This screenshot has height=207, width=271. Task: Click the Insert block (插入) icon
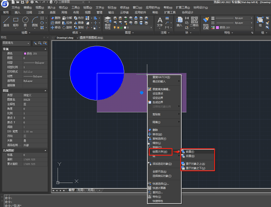tap(179, 22)
